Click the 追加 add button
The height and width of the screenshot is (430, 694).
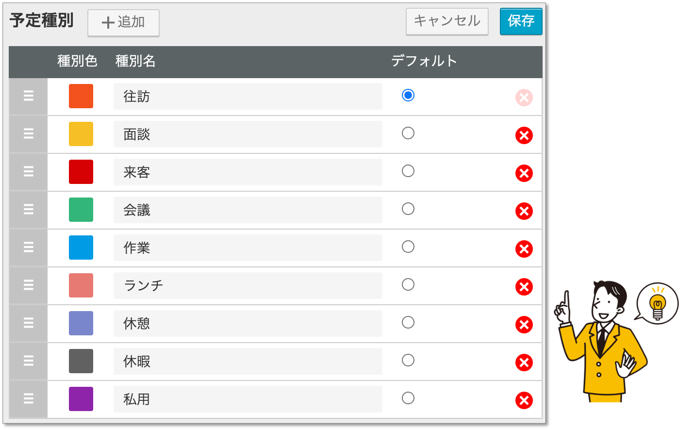click(123, 22)
